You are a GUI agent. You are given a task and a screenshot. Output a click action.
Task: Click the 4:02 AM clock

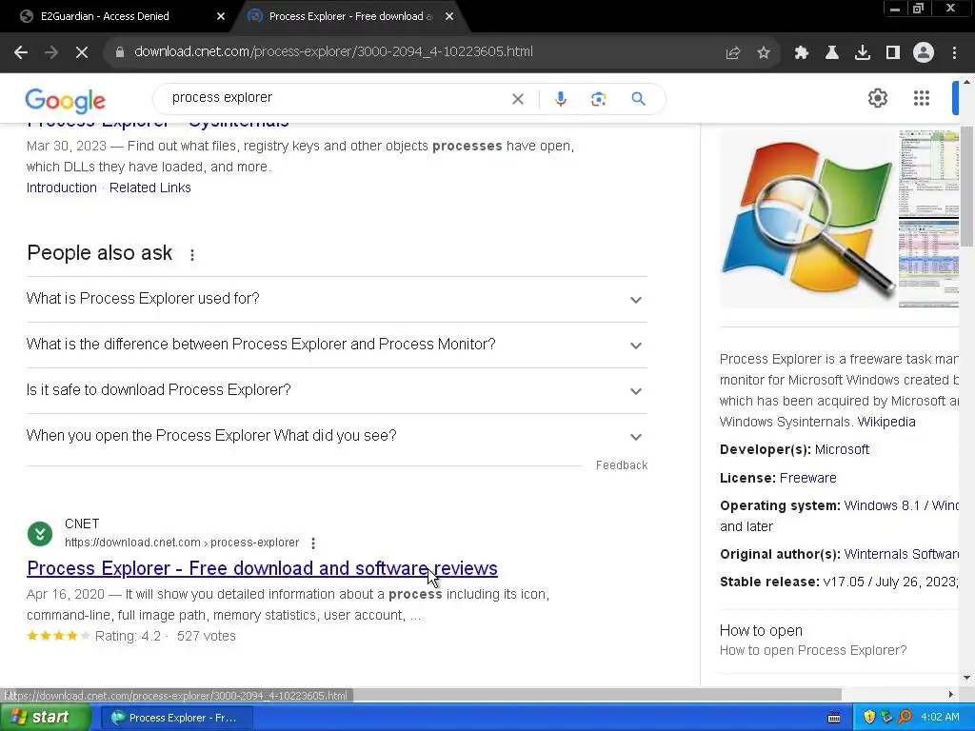coord(940,718)
